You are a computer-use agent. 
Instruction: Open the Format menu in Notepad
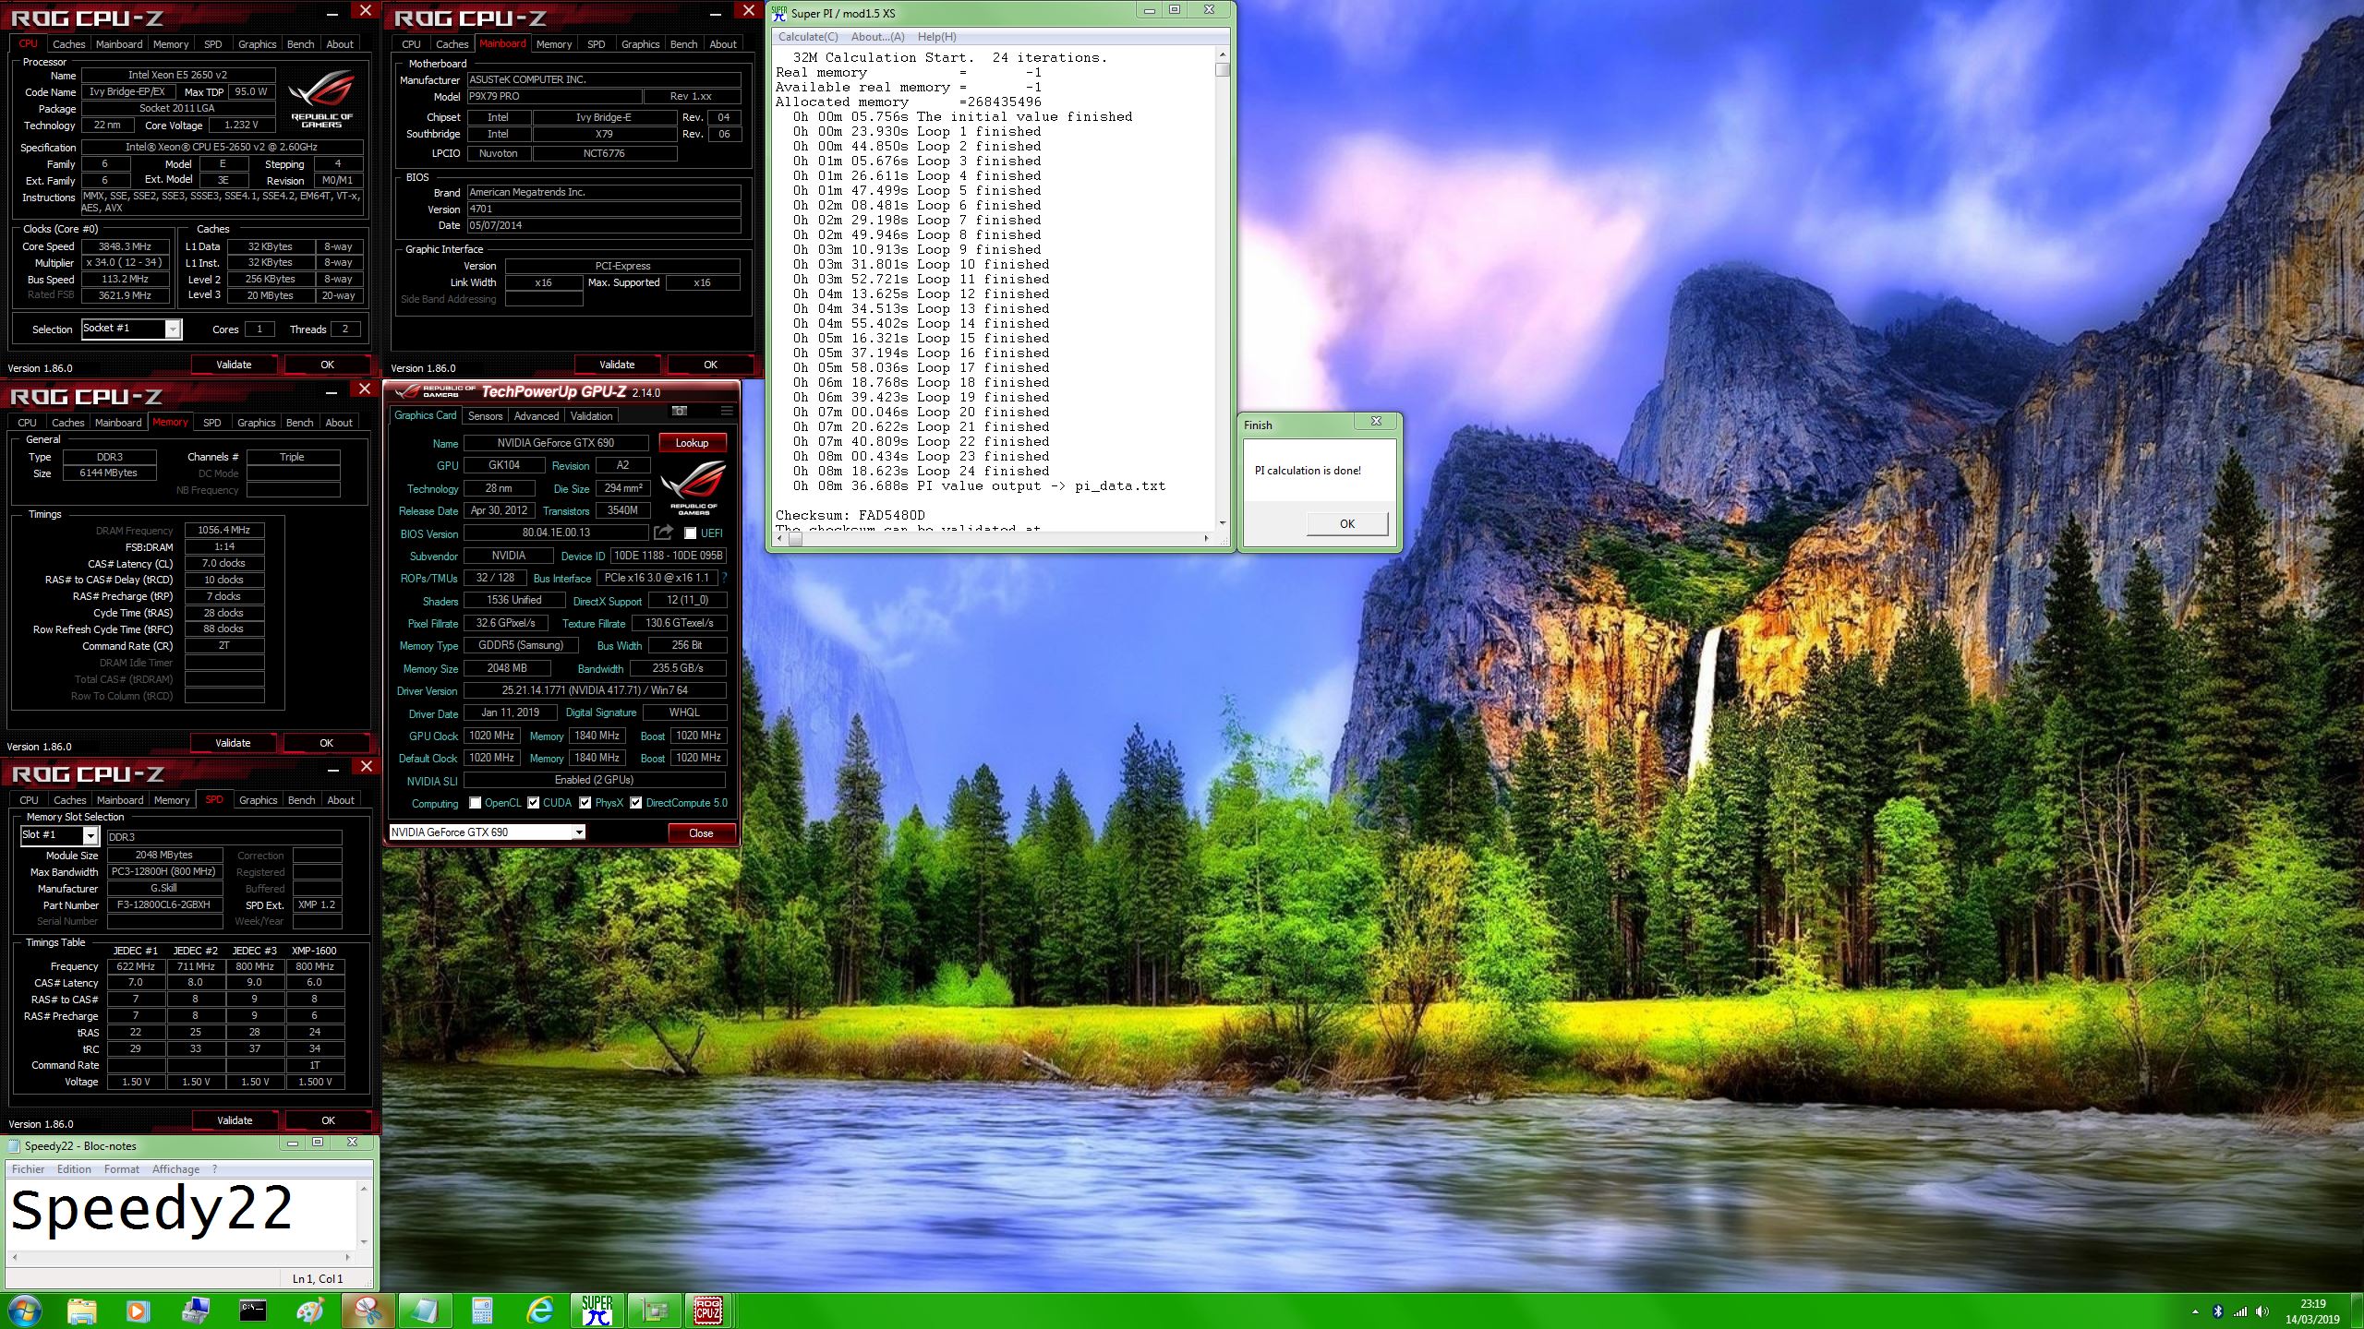pos(121,1169)
